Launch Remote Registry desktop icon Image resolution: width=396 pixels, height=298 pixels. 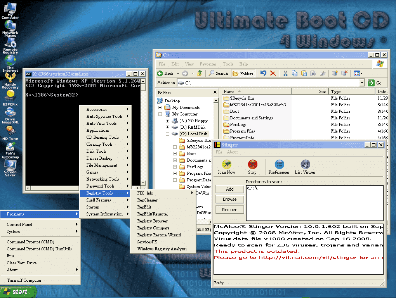(x=10, y=46)
